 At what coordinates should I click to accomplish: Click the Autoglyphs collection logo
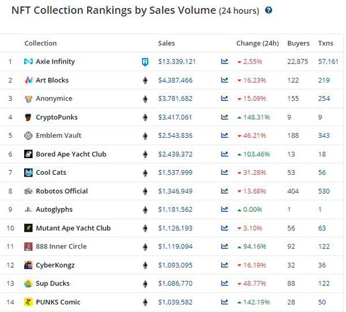28,209
